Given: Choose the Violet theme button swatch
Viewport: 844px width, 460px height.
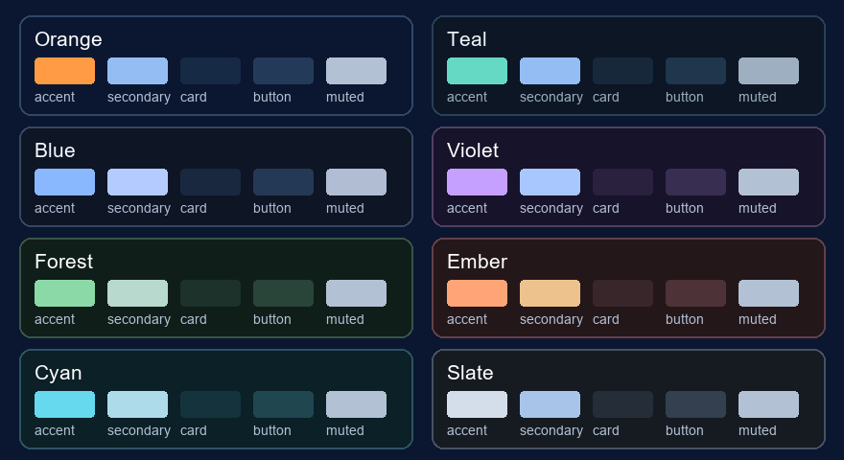Looking at the screenshot, I should click(x=696, y=182).
